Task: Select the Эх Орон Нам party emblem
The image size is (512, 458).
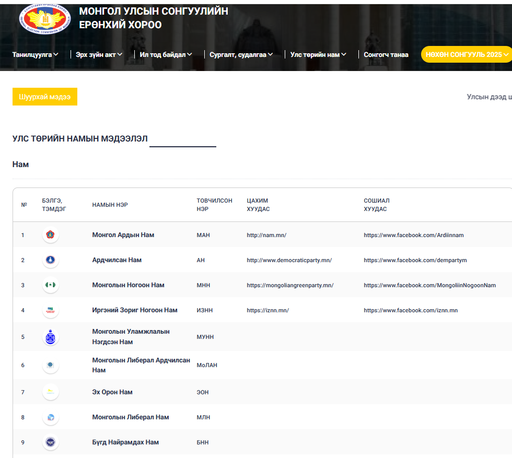Action: [51, 392]
